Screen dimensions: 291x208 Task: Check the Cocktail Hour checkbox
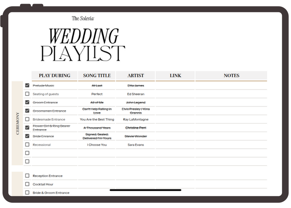coord(27,184)
